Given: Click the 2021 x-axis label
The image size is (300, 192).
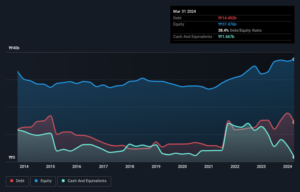Looking at the screenshot, I should [209, 166].
